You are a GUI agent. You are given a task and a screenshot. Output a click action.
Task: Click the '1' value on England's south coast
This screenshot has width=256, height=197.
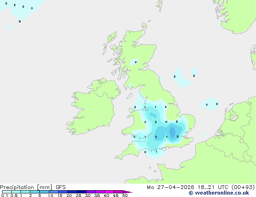156,152
